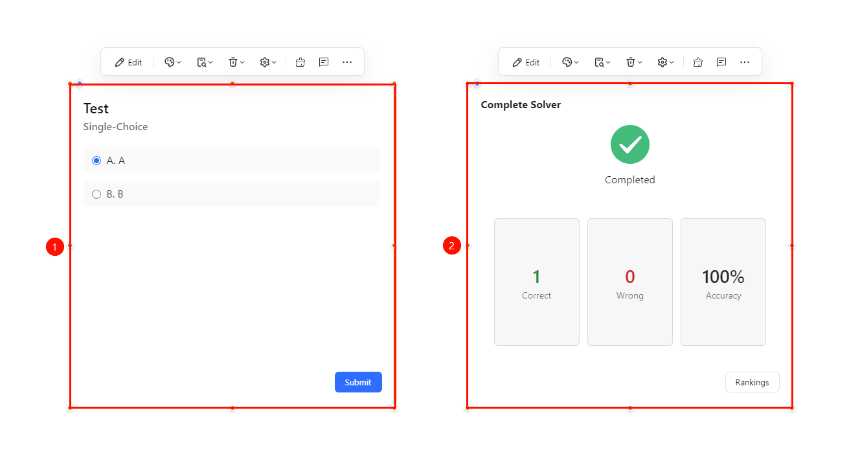The width and height of the screenshot is (849, 476).
Task: Open the gear dropdown above Complete Solver card
Action: (x=666, y=62)
